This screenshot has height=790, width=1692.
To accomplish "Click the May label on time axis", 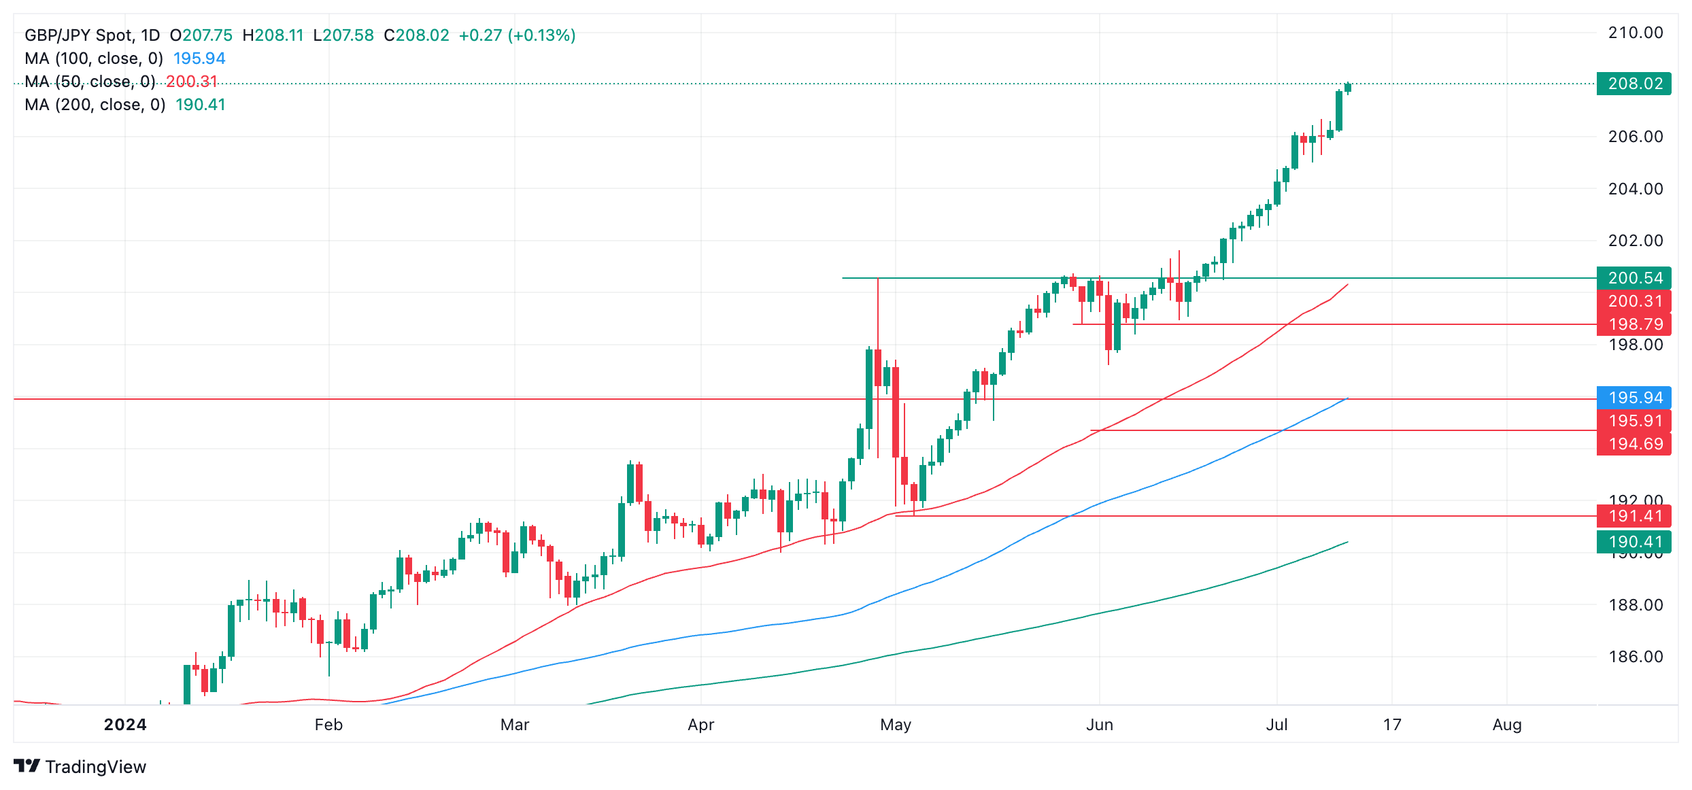I will click(896, 725).
